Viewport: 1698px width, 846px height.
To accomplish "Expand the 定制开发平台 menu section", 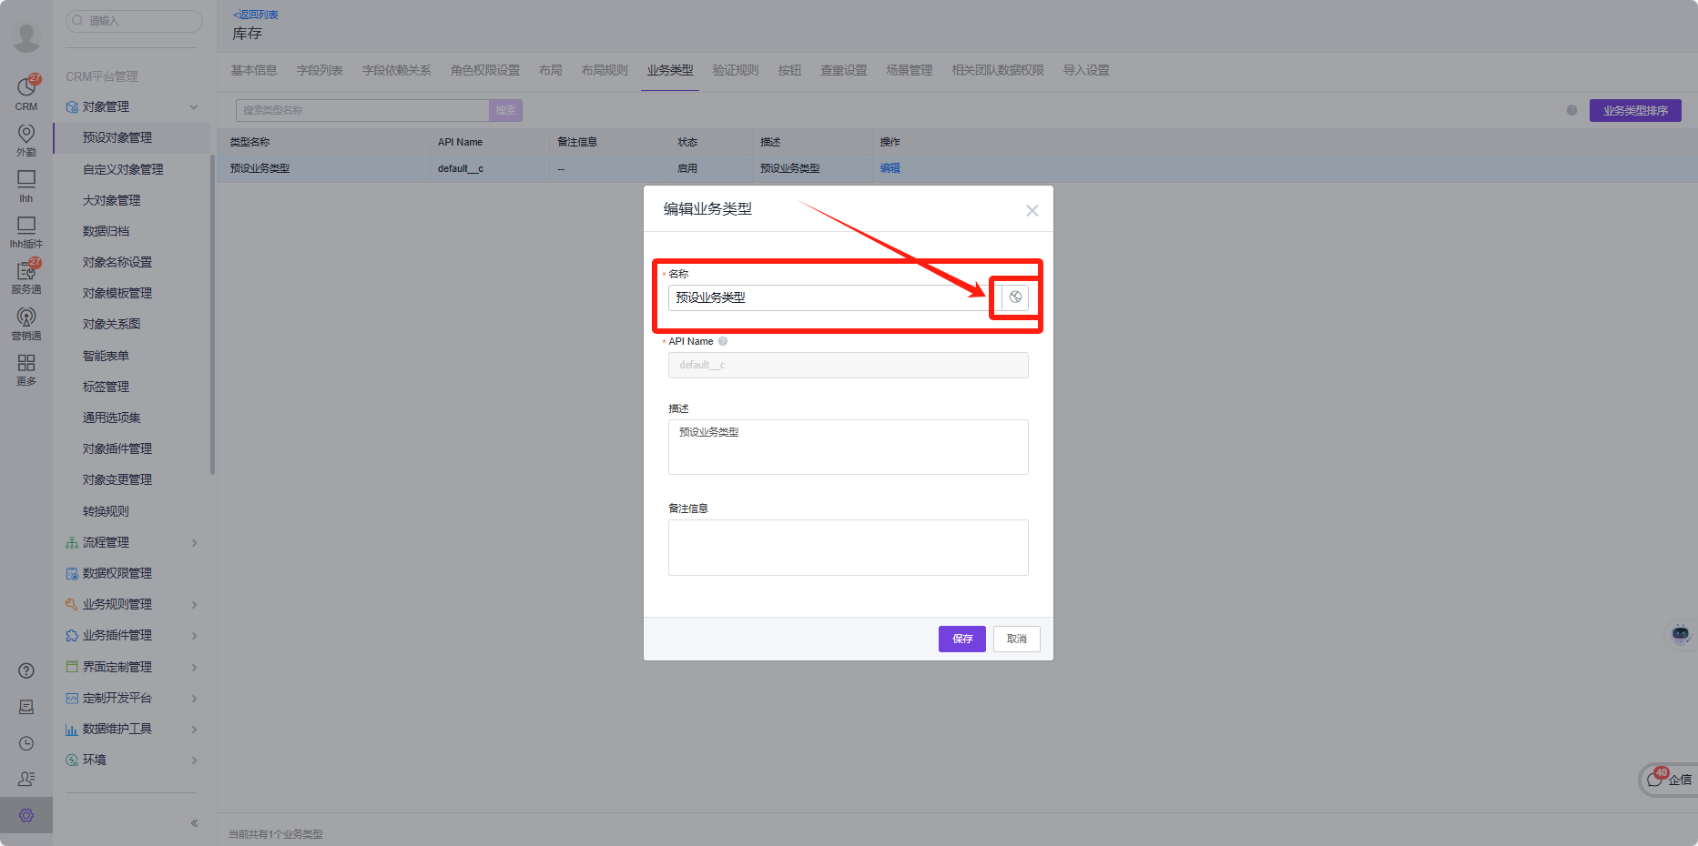I will pos(194,699).
